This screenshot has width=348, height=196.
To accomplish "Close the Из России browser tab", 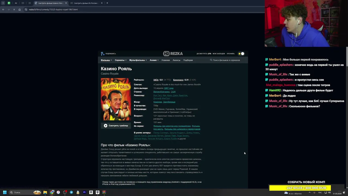I will (102, 3).
